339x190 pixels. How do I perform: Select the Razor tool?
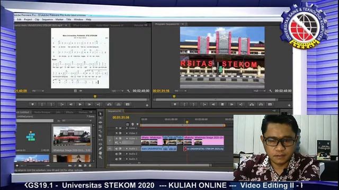100,136
